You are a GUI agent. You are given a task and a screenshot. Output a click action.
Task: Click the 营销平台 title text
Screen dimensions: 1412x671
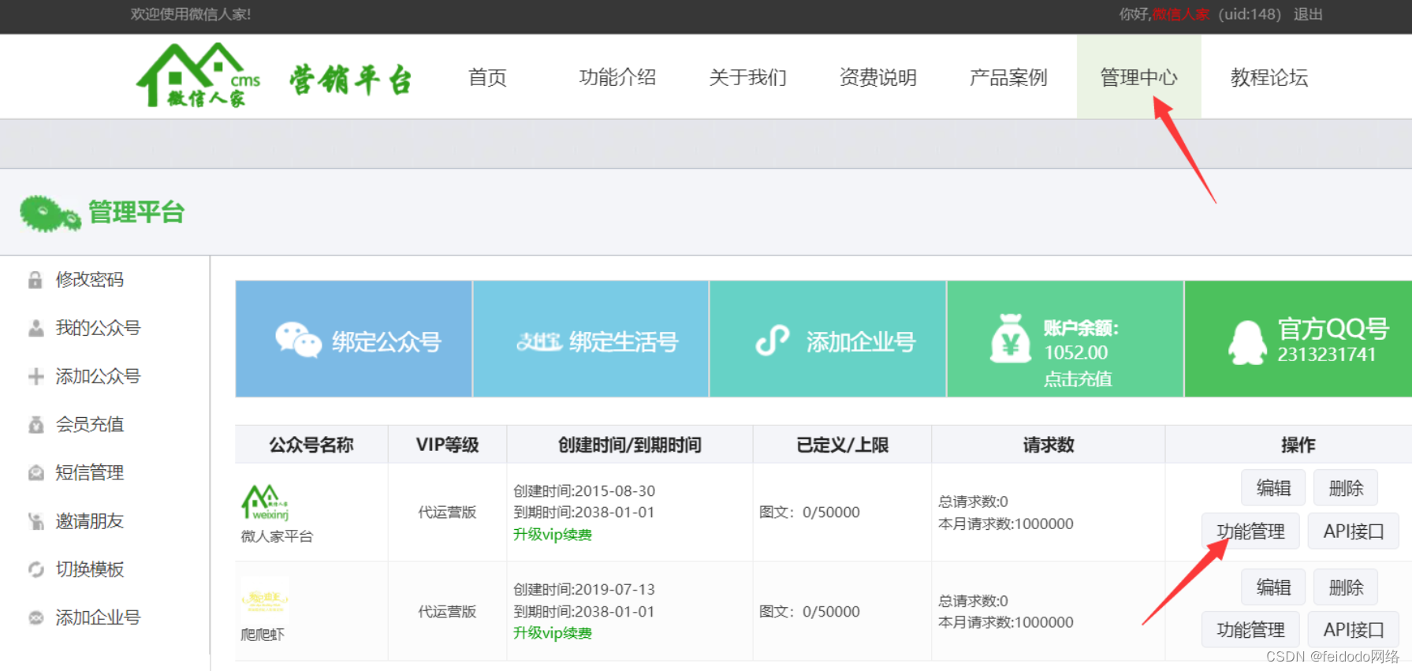[x=351, y=80]
